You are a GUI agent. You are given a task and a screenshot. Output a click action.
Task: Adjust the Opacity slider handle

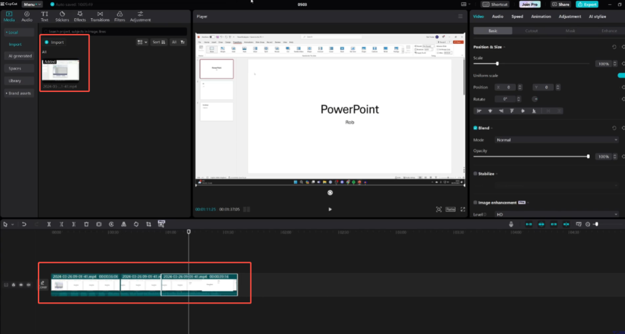pyautogui.click(x=588, y=157)
